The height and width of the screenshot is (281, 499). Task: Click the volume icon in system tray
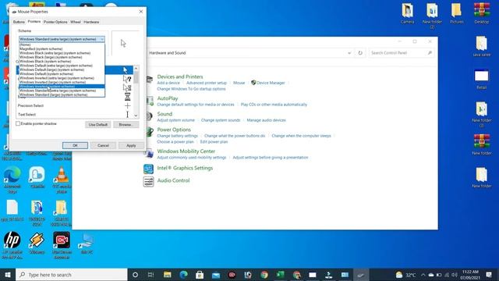(455, 275)
